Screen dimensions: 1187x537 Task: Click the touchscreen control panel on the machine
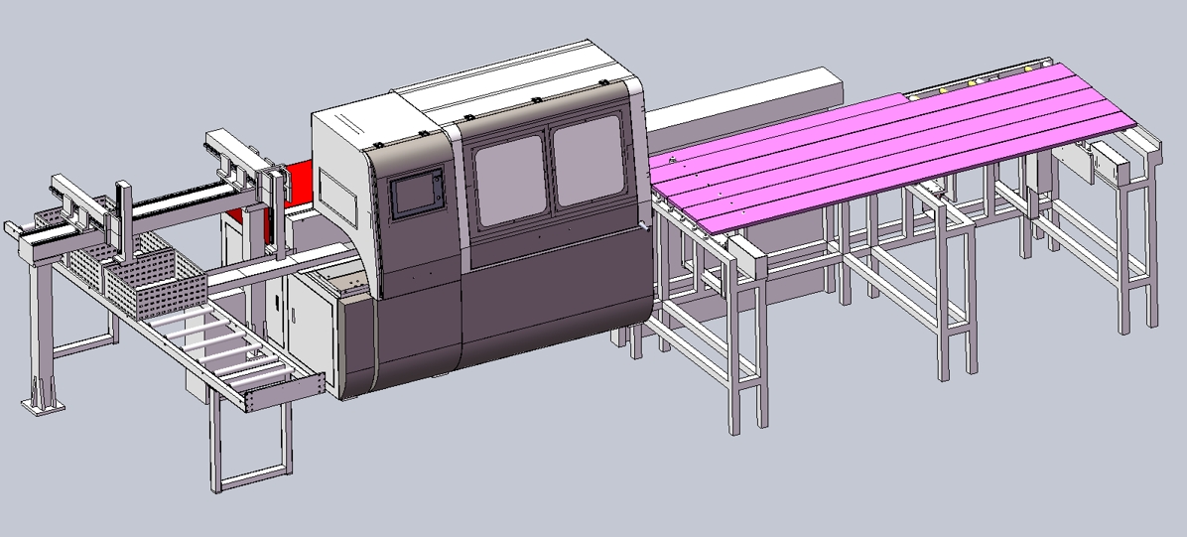(x=411, y=197)
